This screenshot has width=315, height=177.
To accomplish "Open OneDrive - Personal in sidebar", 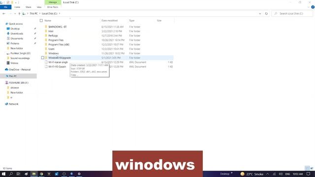I will [x=20, y=70].
